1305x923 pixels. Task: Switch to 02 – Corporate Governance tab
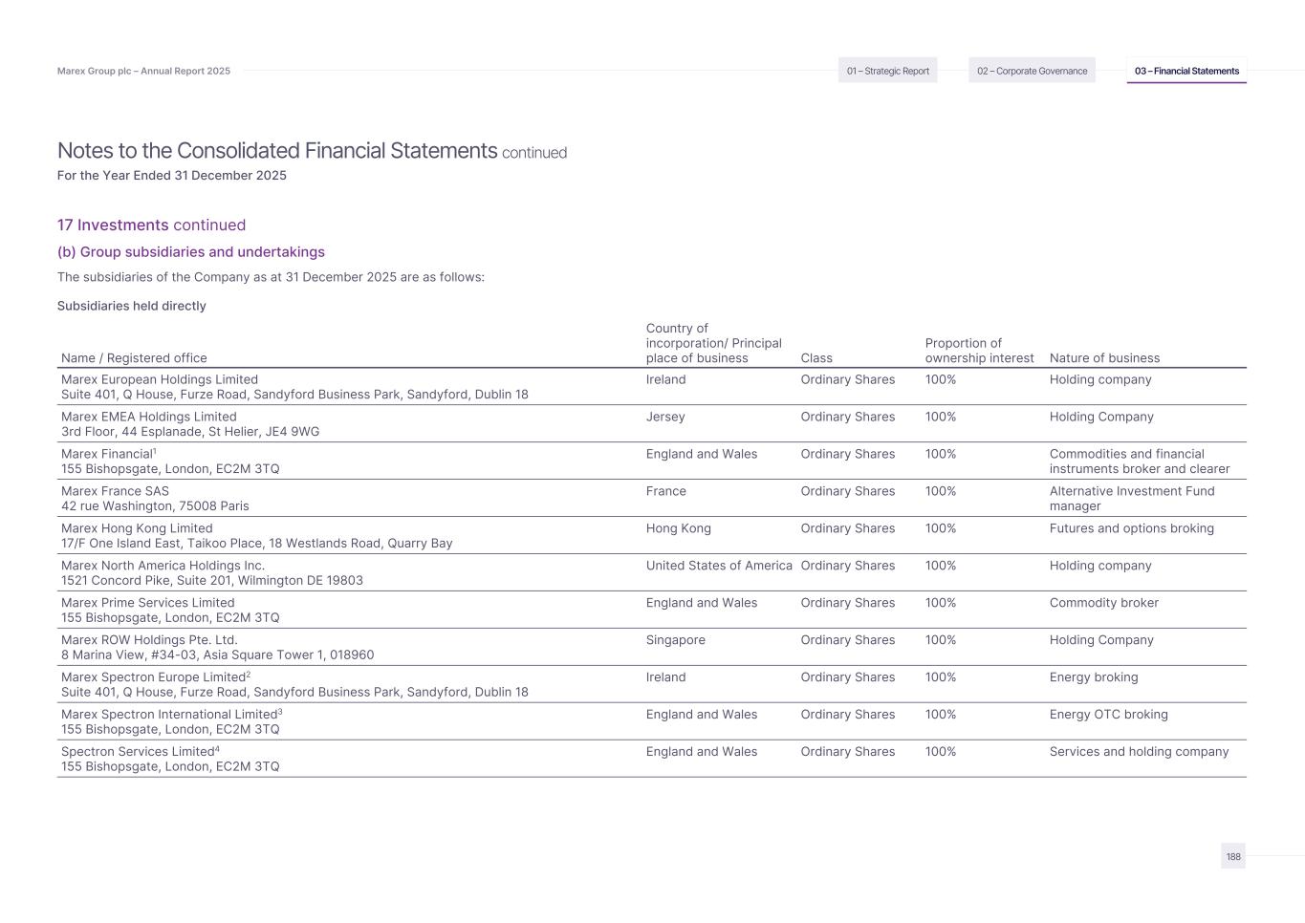(x=1032, y=71)
